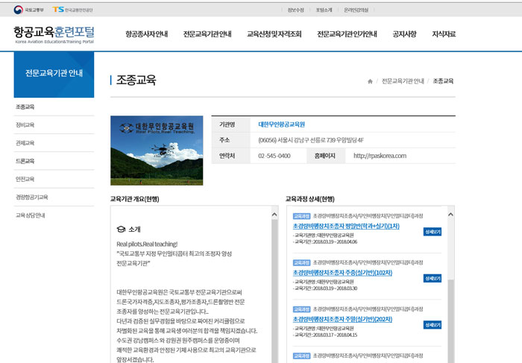The image size is (522, 363).
Task: Click 상세보기 for the 평일반(학과+실기)(1차) course
Action: (433, 232)
